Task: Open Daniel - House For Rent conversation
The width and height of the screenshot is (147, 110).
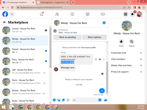Action: point(24,51)
